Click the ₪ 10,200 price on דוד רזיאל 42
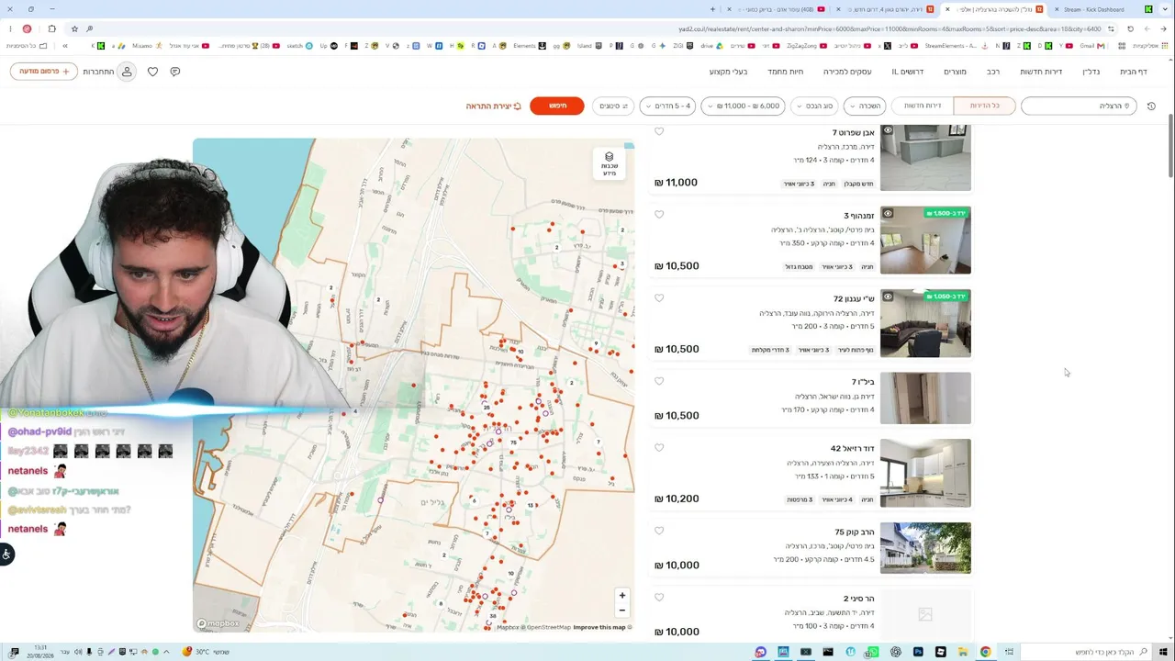 677,499
